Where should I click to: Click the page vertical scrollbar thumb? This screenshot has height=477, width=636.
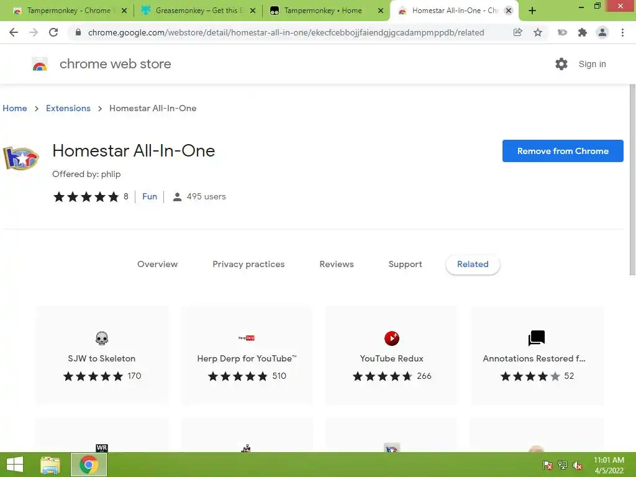632,180
